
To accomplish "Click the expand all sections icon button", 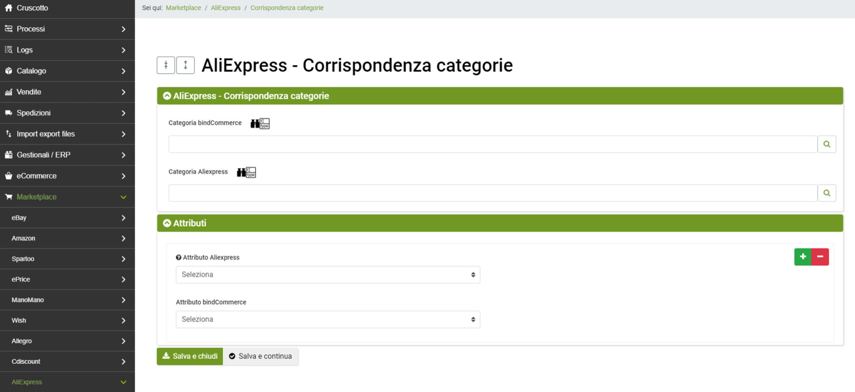I will [x=185, y=65].
